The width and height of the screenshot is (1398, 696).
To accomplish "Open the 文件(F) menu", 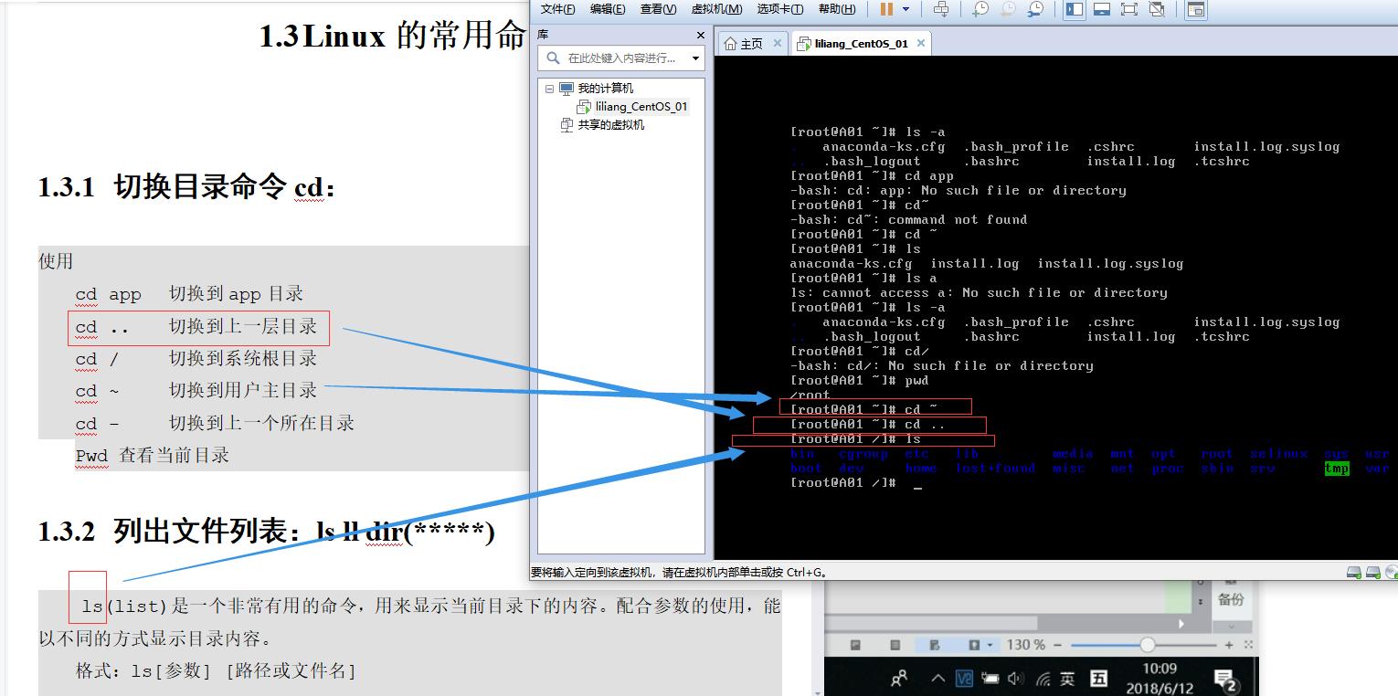I will coord(557,9).
